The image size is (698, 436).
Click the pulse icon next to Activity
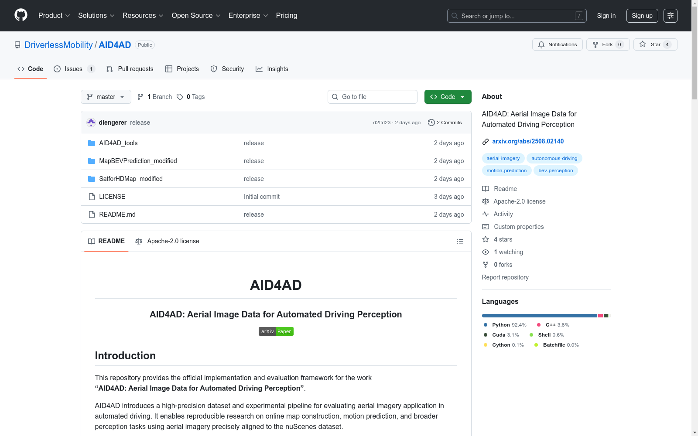coord(486,214)
